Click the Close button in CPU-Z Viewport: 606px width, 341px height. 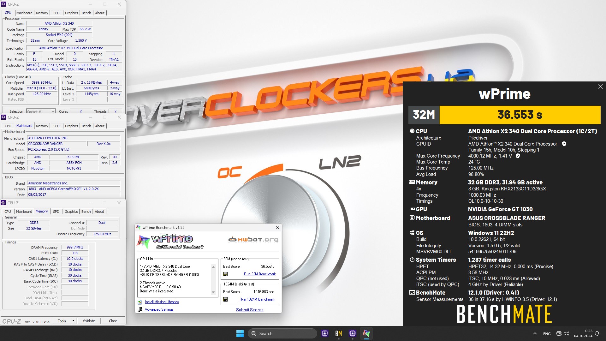pos(113,321)
